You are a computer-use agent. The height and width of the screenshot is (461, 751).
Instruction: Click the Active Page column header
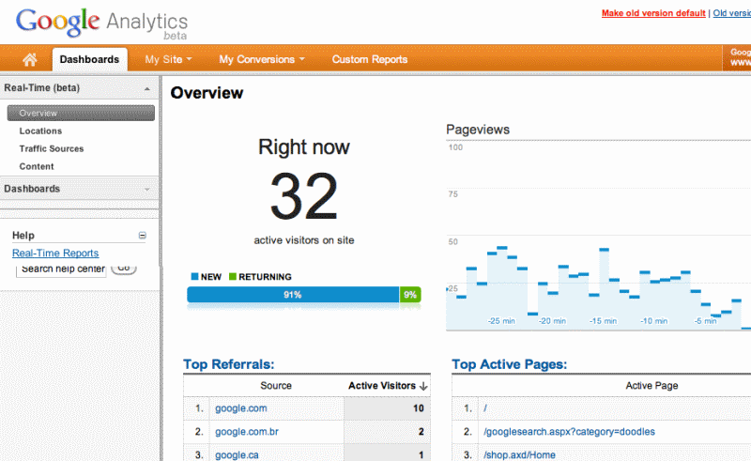pyautogui.click(x=651, y=386)
